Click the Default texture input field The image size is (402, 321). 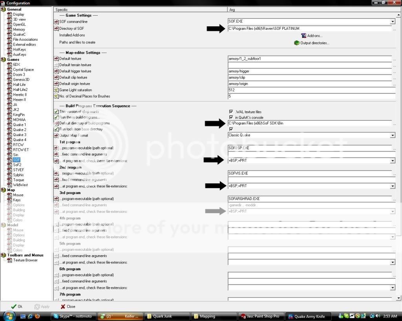[310, 59]
